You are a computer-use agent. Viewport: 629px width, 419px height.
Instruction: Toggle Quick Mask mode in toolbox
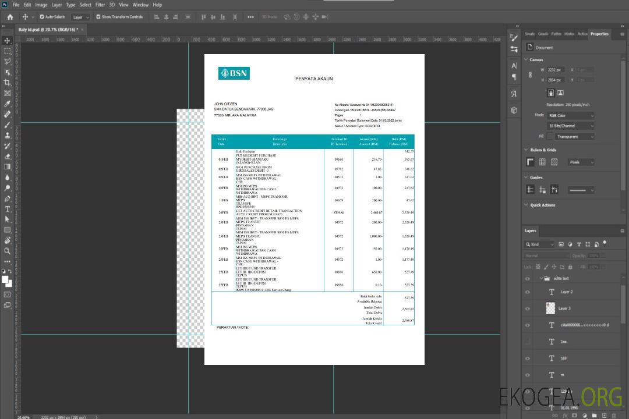click(x=7, y=294)
